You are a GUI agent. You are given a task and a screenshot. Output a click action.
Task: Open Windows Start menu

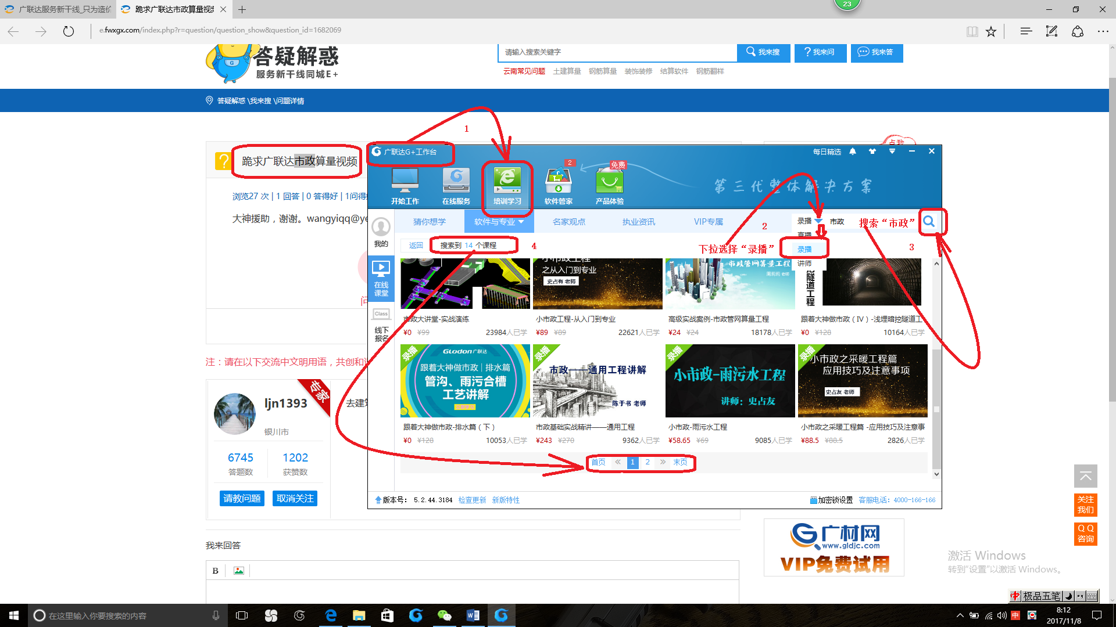point(14,615)
